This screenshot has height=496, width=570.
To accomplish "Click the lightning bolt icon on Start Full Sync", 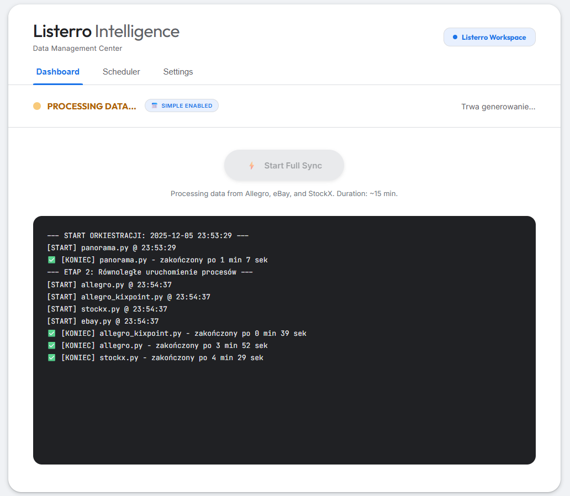I will pos(251,165).
